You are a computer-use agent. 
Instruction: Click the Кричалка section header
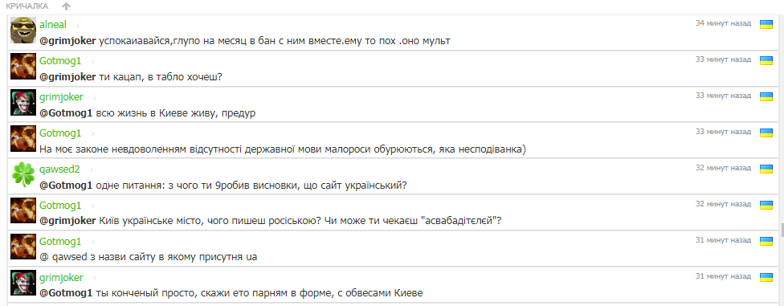tap(27, 6)
